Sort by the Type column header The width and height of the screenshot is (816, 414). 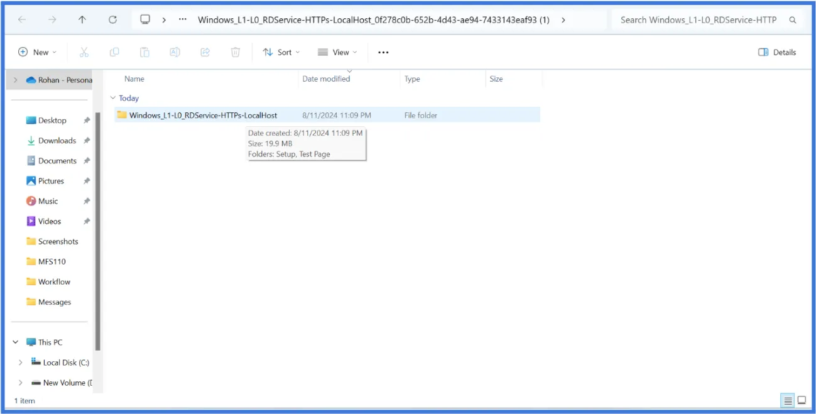pos(412,79)
